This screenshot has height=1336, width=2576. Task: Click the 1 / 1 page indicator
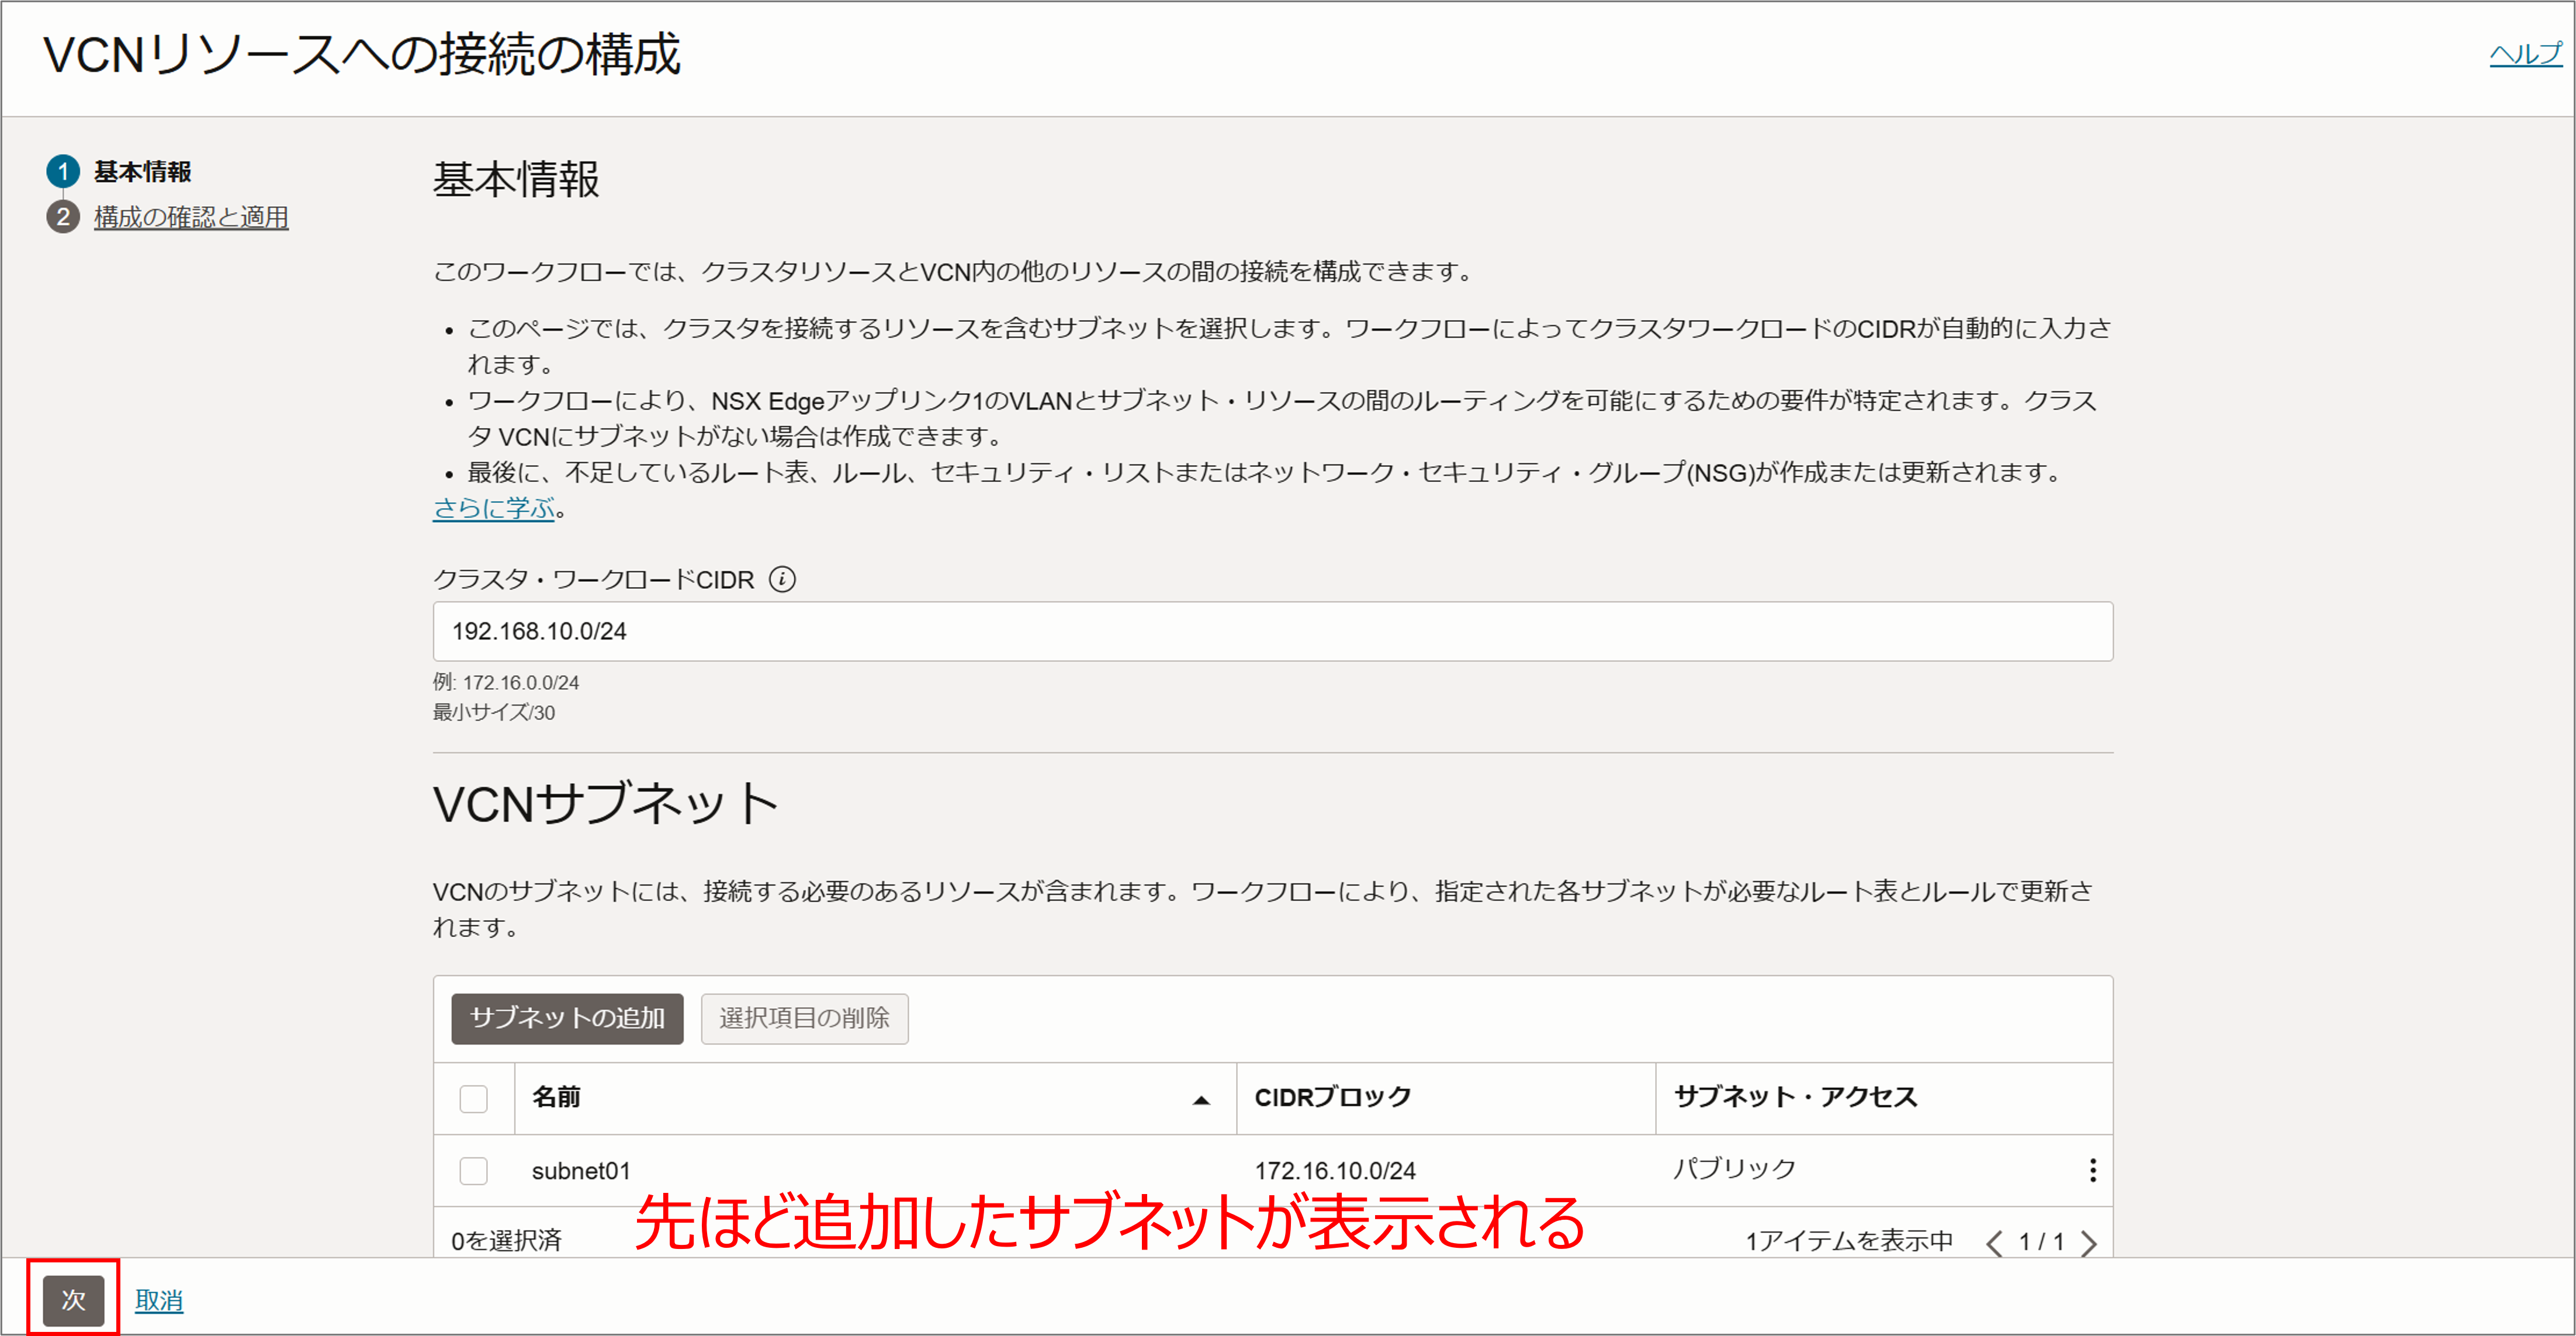click(x=2041, y=1241)
